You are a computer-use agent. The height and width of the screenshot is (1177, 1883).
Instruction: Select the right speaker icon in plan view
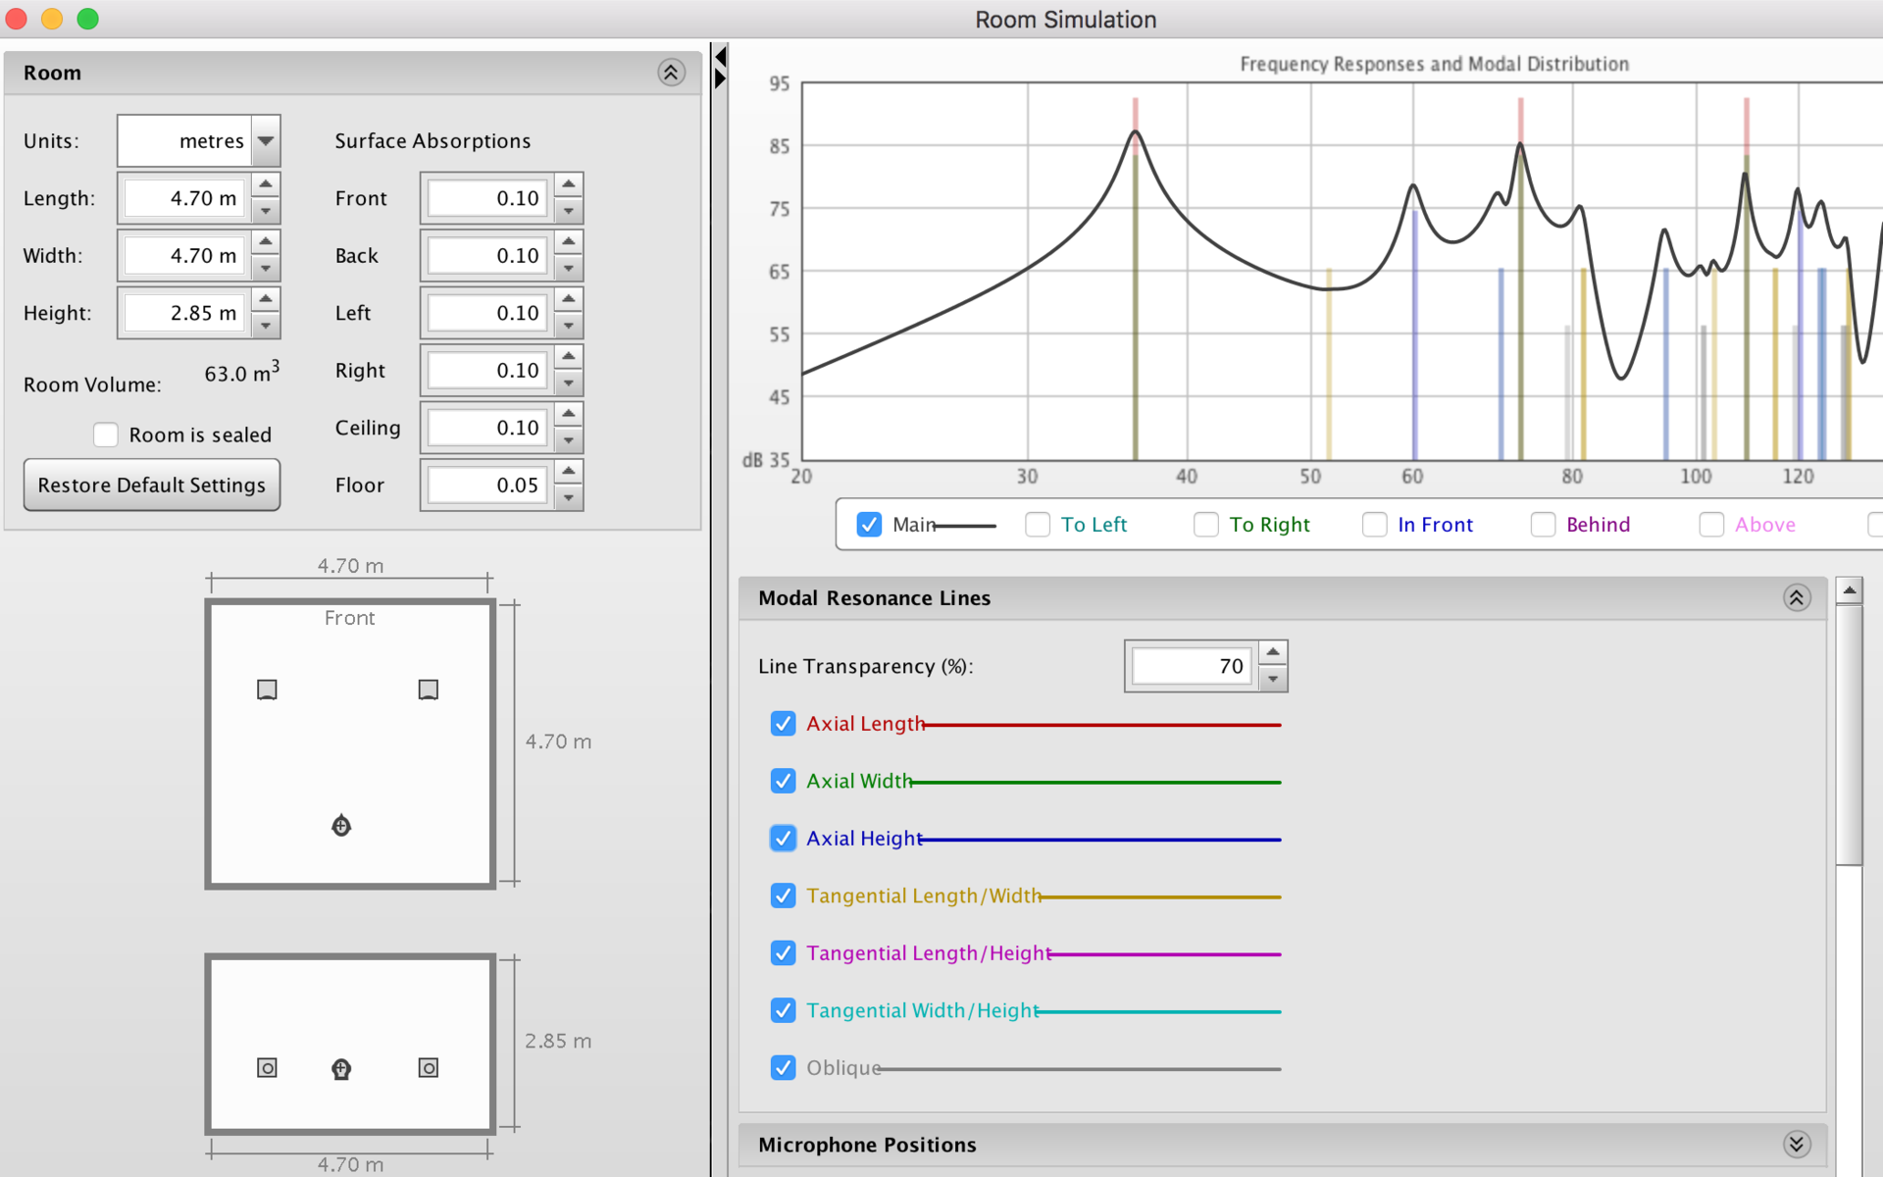click(428, 690)
